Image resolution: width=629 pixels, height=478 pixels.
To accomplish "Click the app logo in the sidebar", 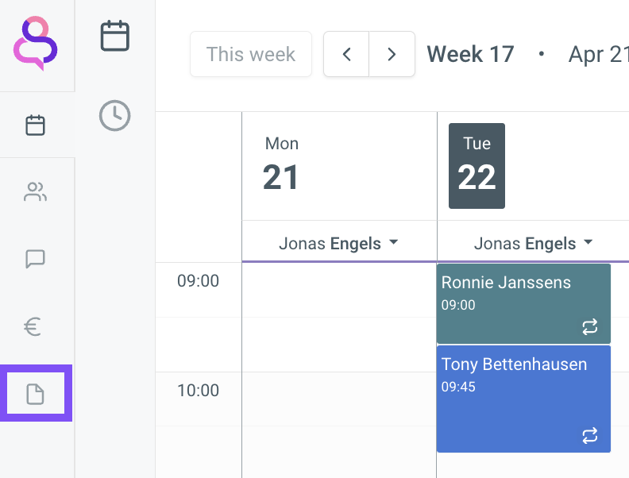I will [35, 44].
